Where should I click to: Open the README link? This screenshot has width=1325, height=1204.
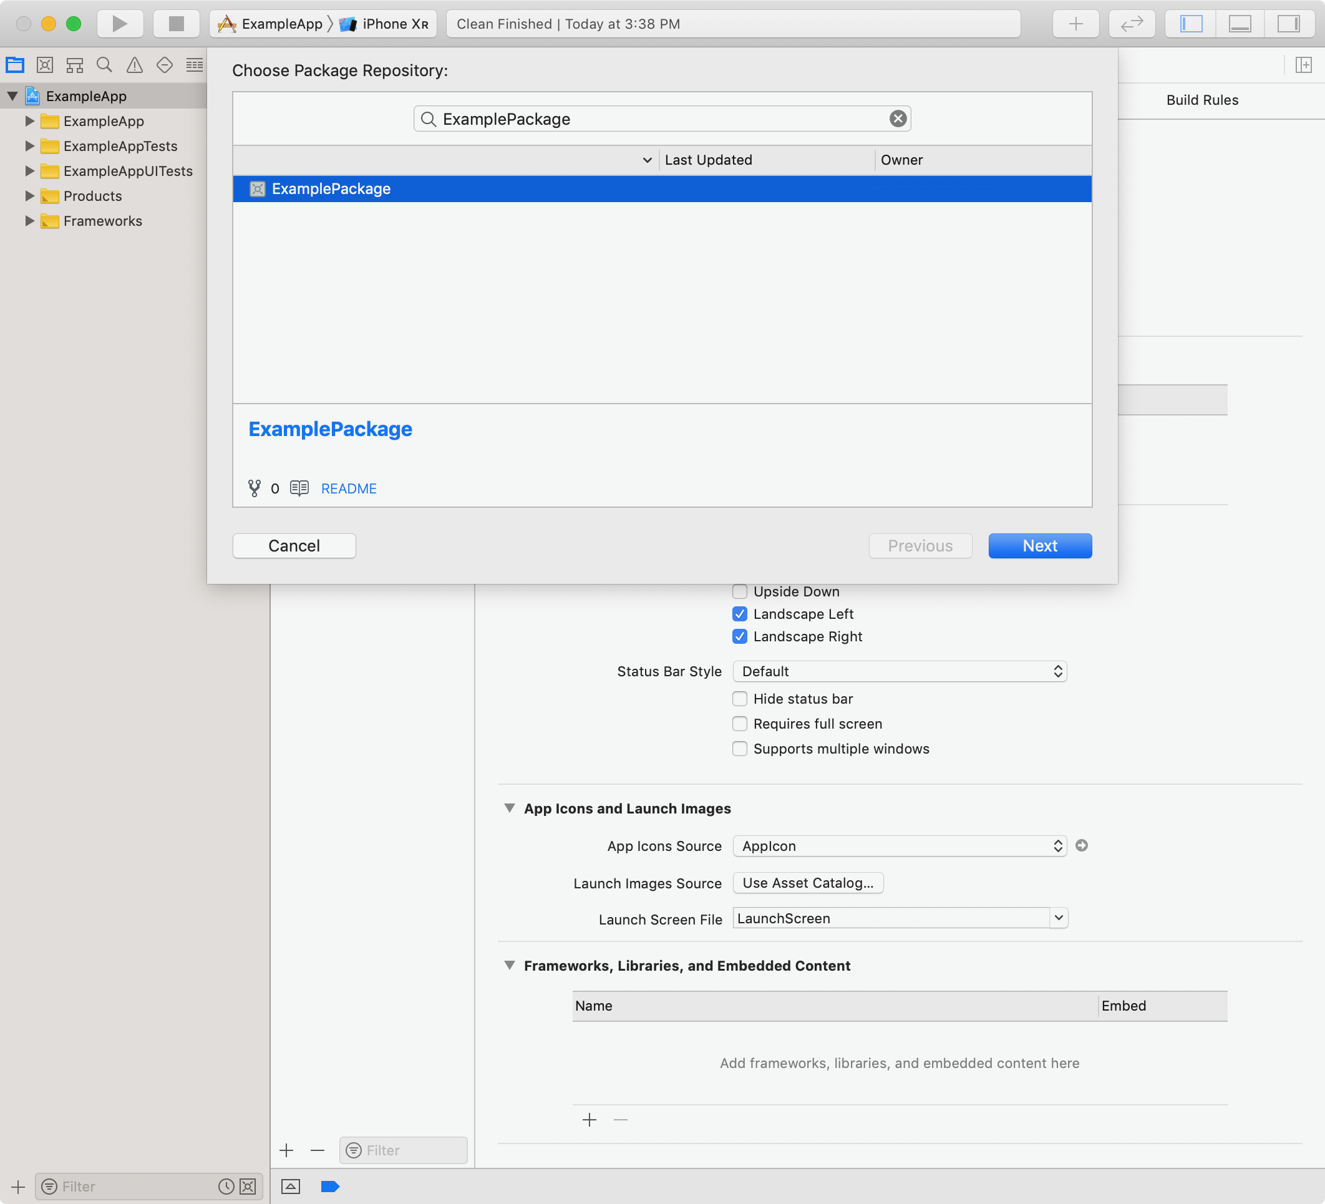click(x=348, y=488)
